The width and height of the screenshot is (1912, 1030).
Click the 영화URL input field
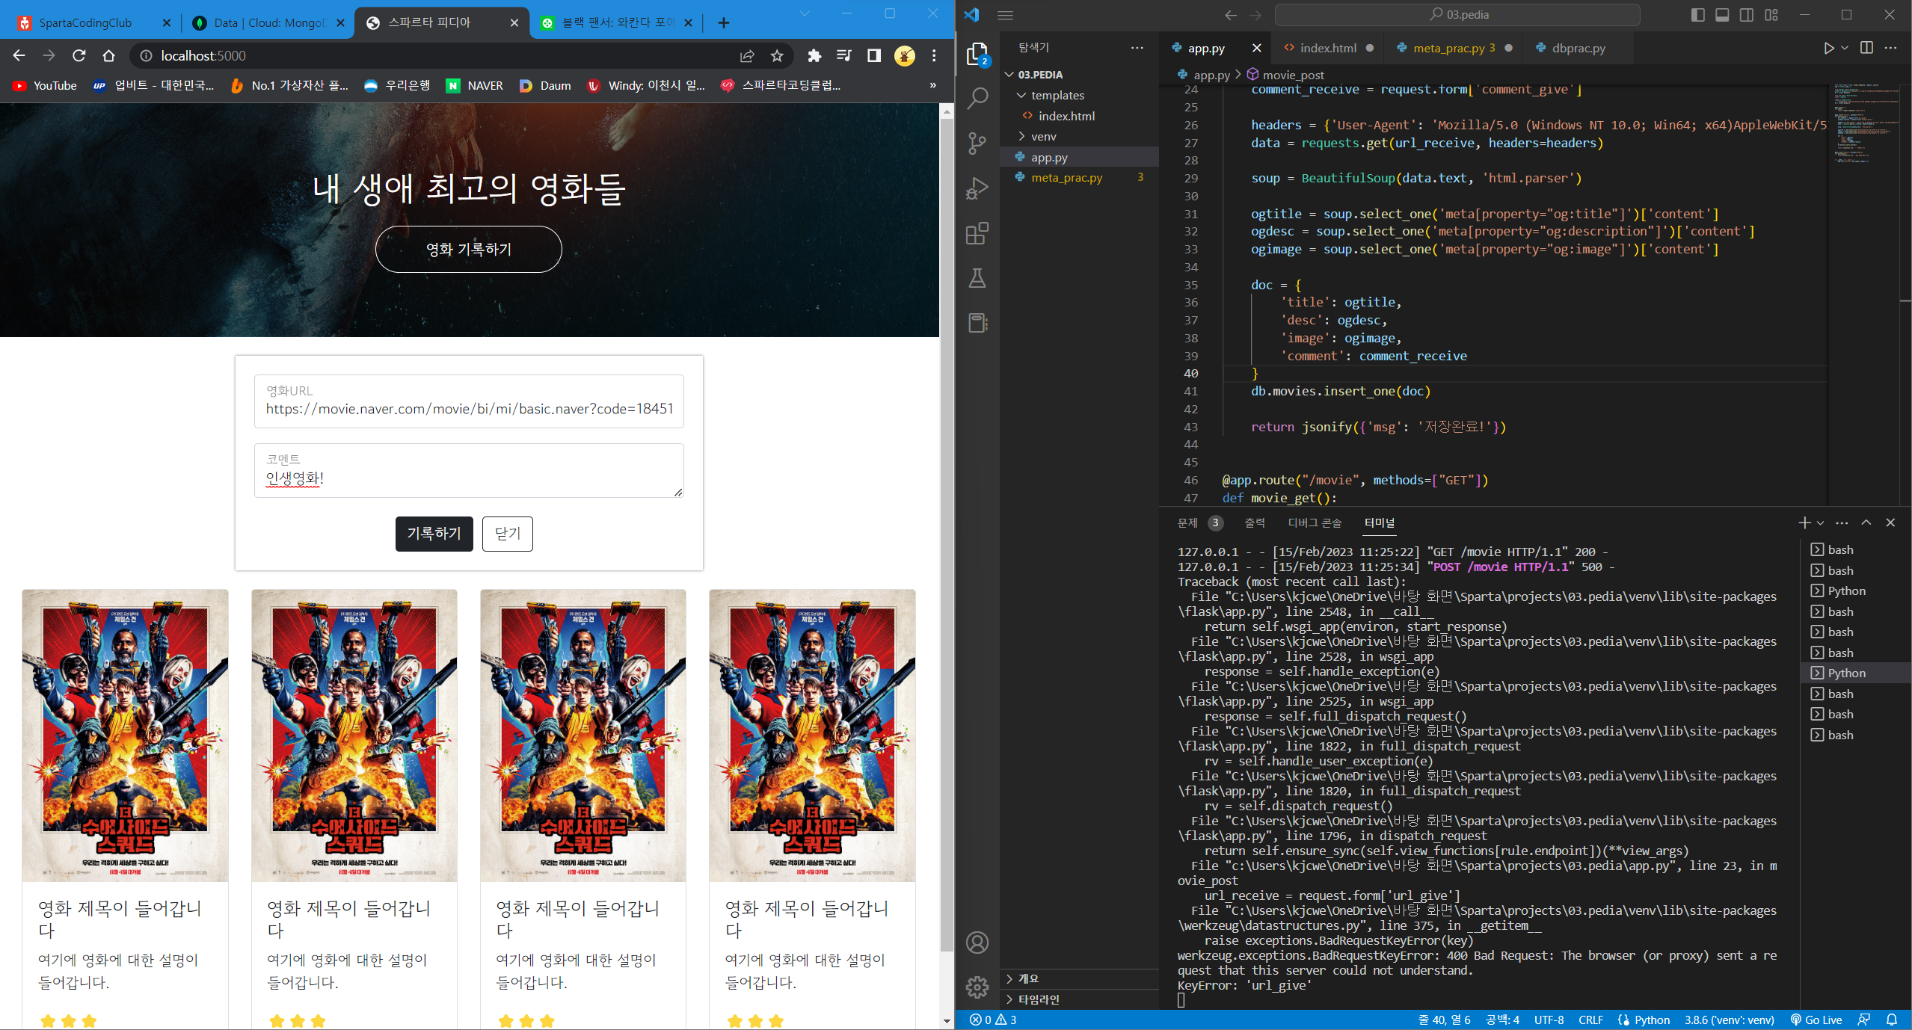tap(469, 401)
